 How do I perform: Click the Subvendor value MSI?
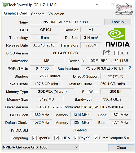tap(47, 61)
